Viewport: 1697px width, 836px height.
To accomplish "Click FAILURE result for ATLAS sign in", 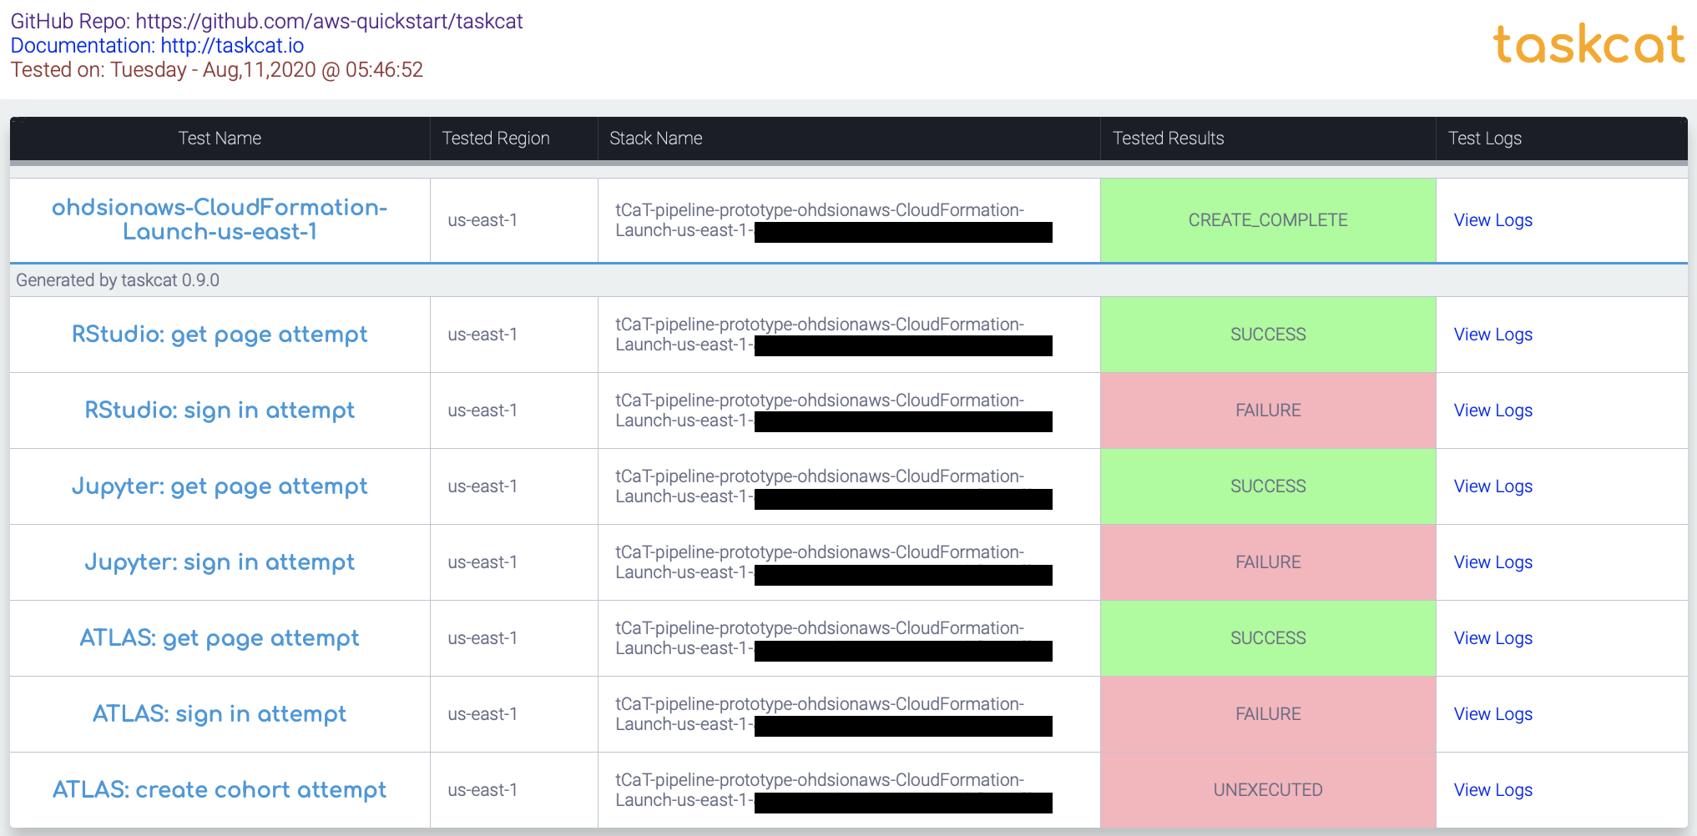I will pyautogui.click(x=1268, y=714).
